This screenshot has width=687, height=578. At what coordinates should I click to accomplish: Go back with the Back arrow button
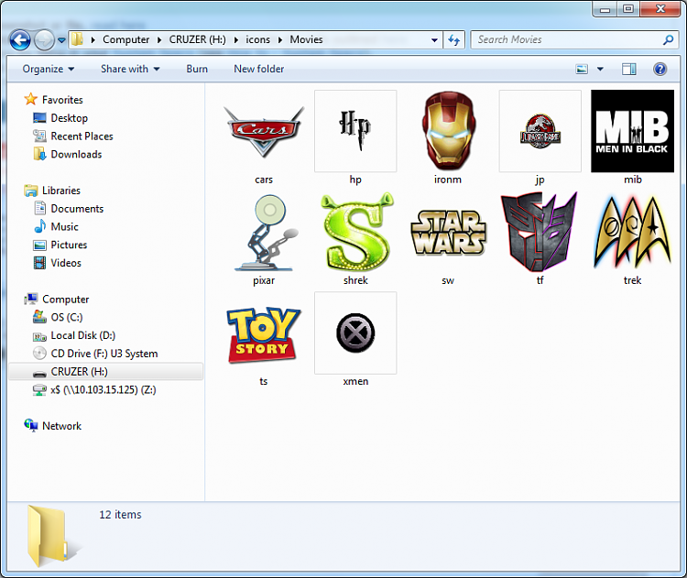tap(20, 40)
